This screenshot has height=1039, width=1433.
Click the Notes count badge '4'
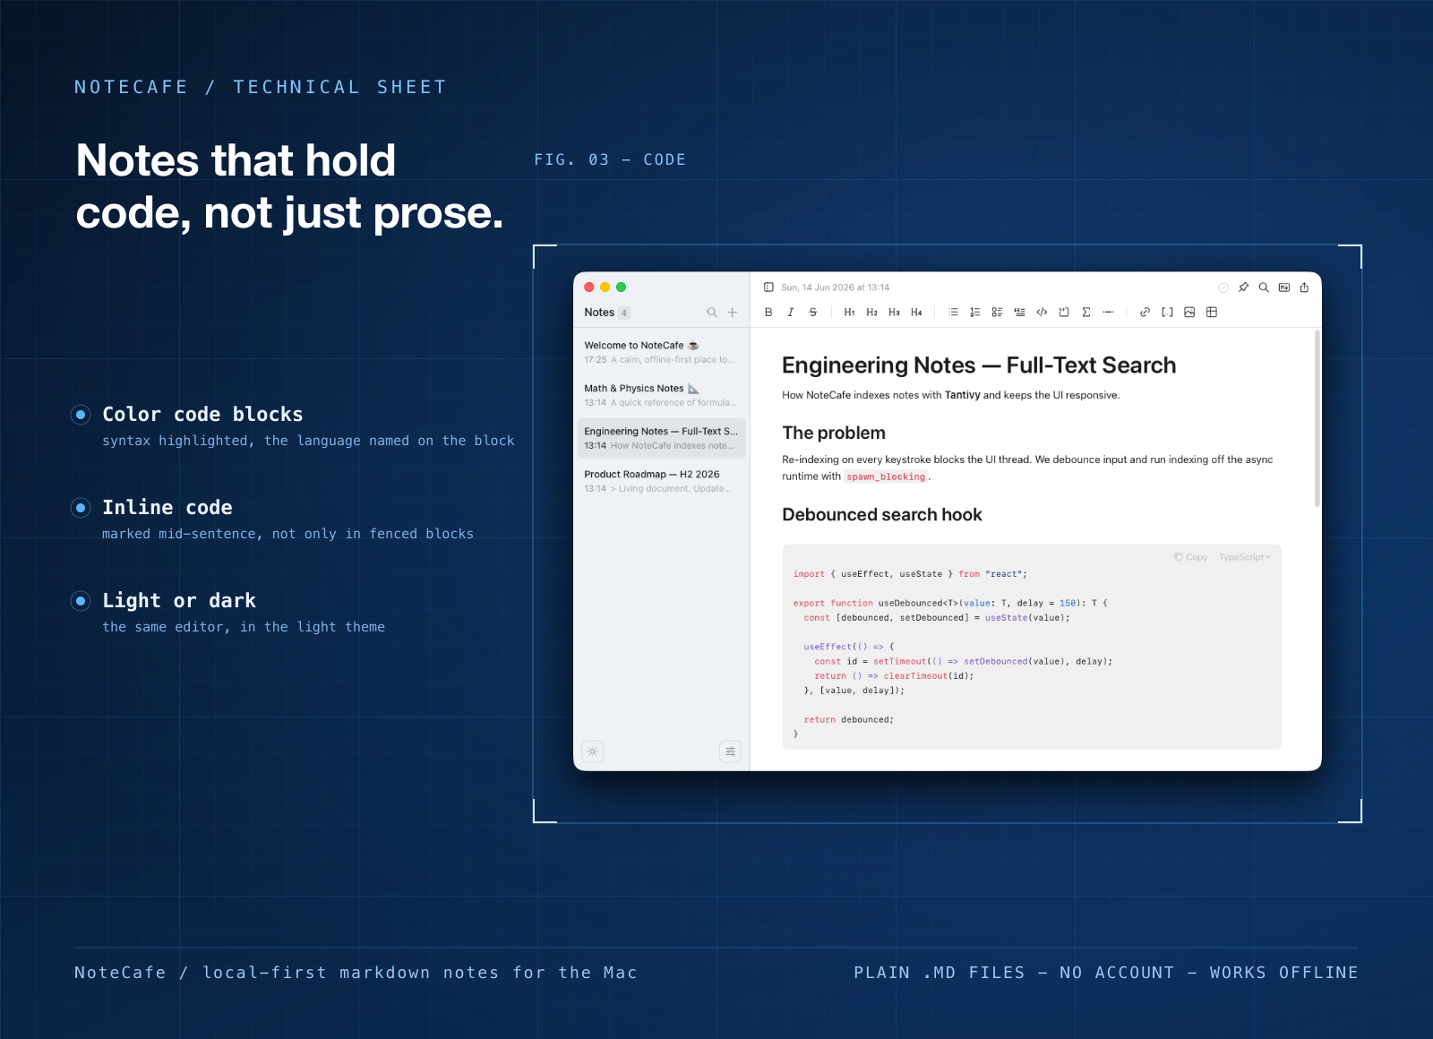click(x=624, y=313)
